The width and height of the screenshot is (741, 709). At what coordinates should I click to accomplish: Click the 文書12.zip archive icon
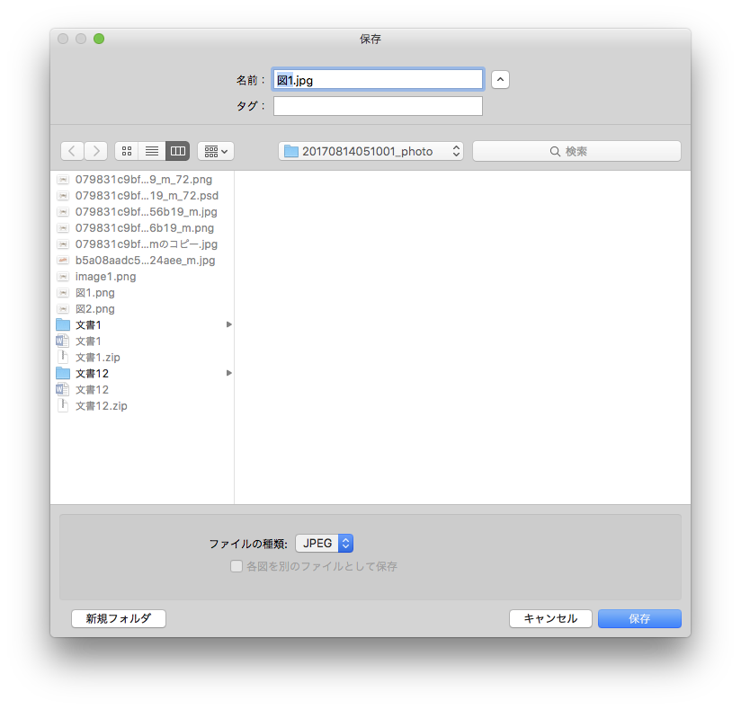click(x=63, y=406)
